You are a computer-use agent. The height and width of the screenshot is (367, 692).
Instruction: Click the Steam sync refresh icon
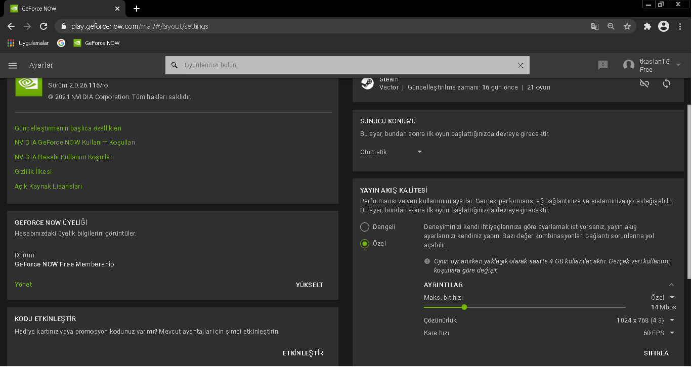[x=666, y=83]
